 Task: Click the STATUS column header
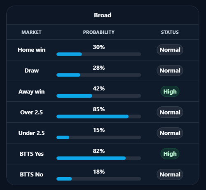[x=170, y=32]
